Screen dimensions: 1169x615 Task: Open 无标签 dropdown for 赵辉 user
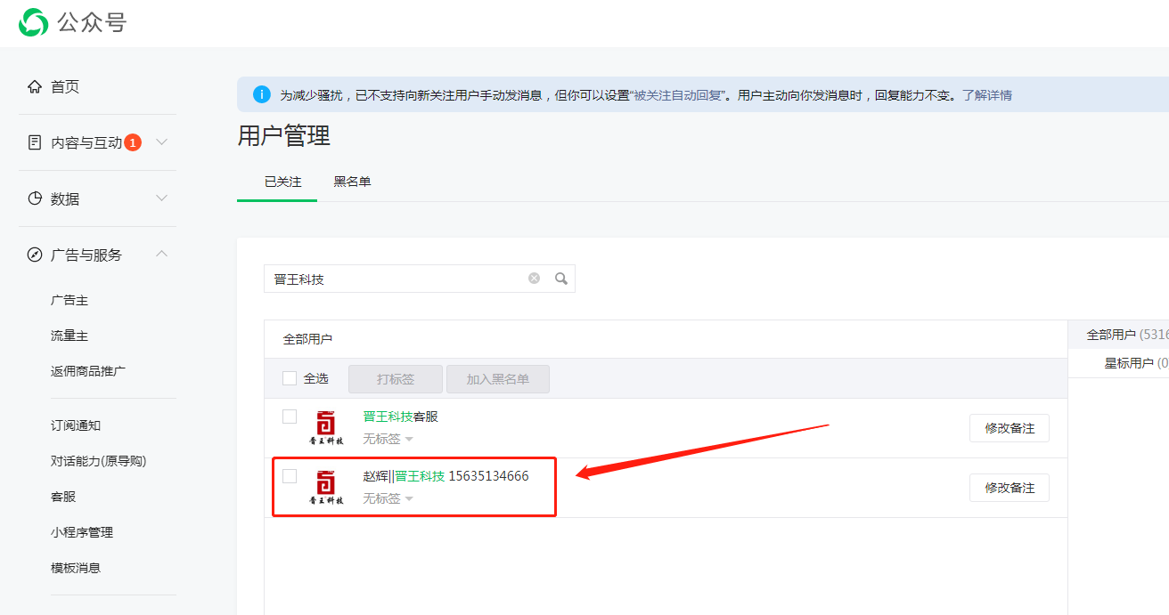(x=388, y=498)
